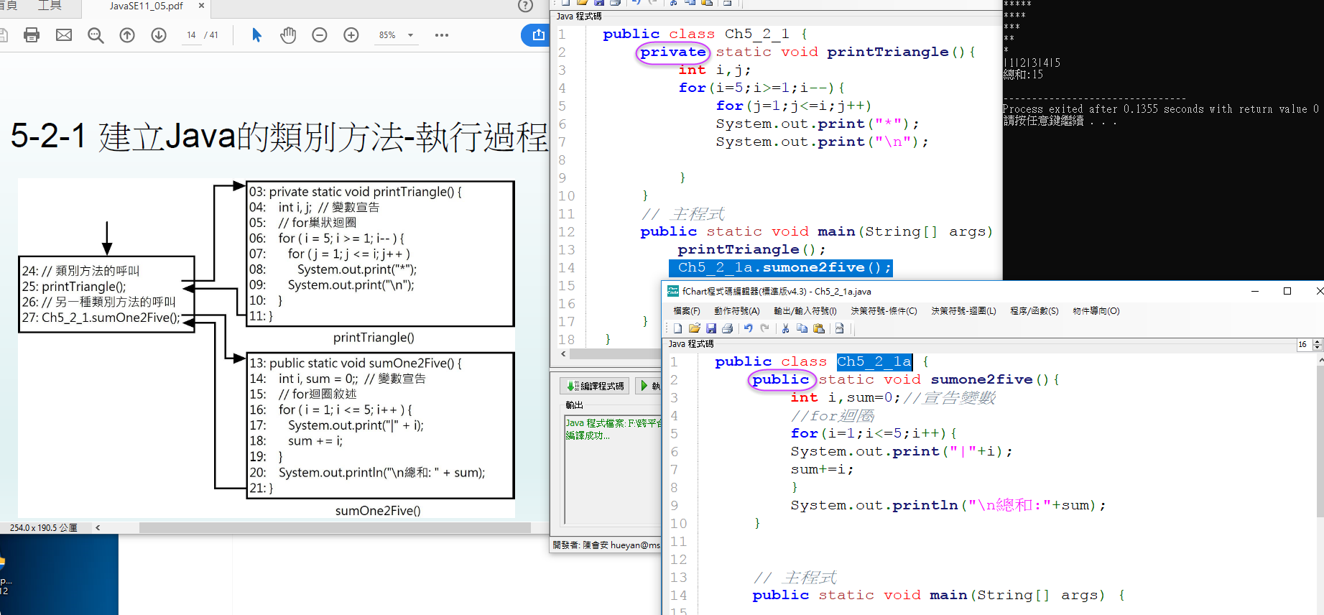Zoom out with the minus icon
This screenshot has width=1324, height=615.
[320, 35]
